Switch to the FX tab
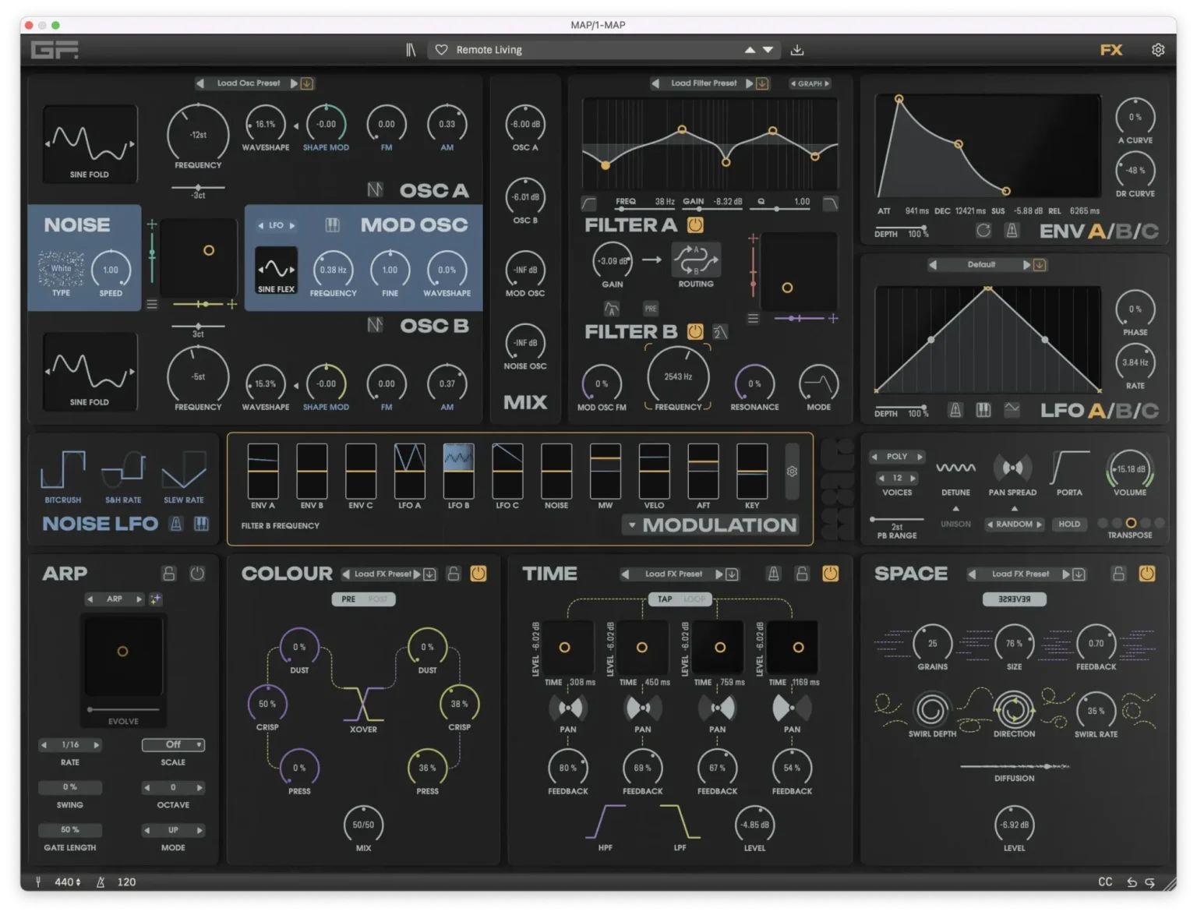The width and height of the screenshot is (1197, 915). (1111, 50)
